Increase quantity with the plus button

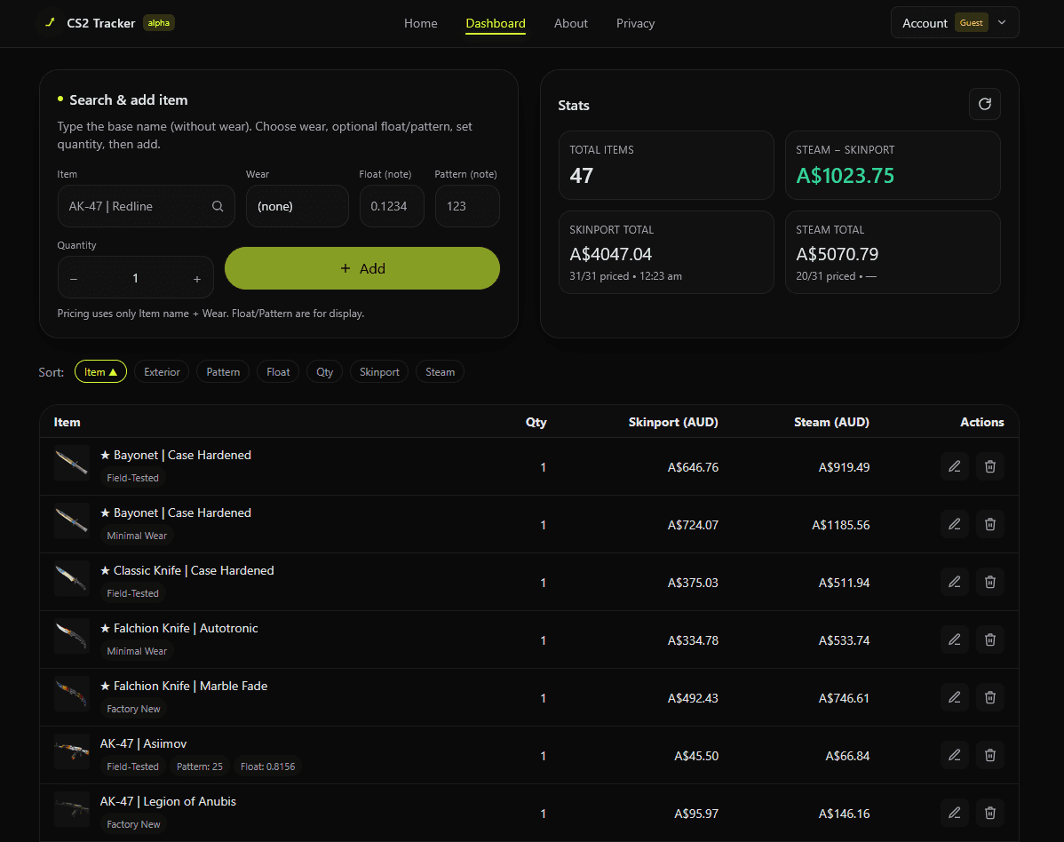(196, 277)
